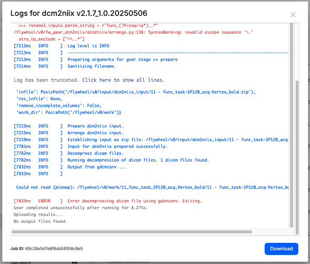Select 'Running decompression of dicom files' line

(x=111, y=160)
